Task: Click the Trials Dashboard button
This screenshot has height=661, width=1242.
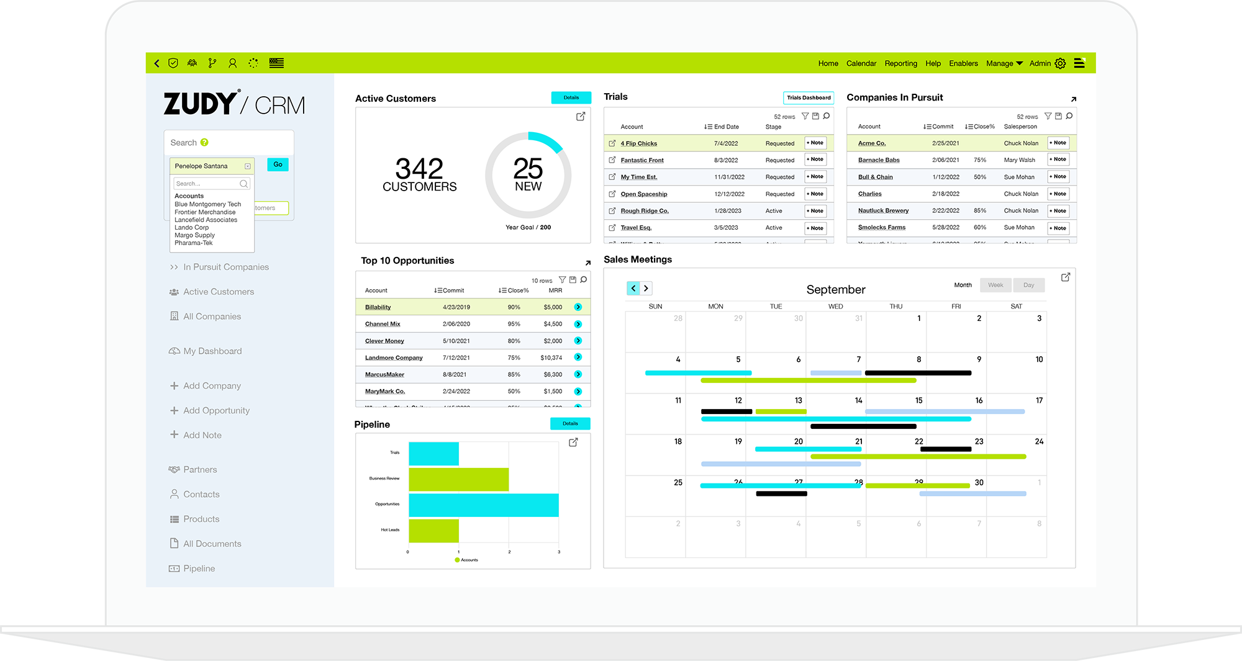Action: tap(808, 97)
